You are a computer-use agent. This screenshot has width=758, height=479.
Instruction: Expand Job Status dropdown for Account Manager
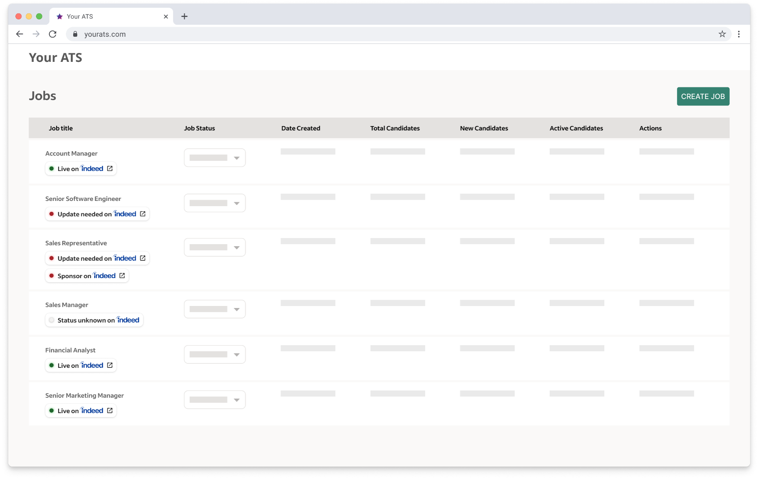(x=215, y=158)
